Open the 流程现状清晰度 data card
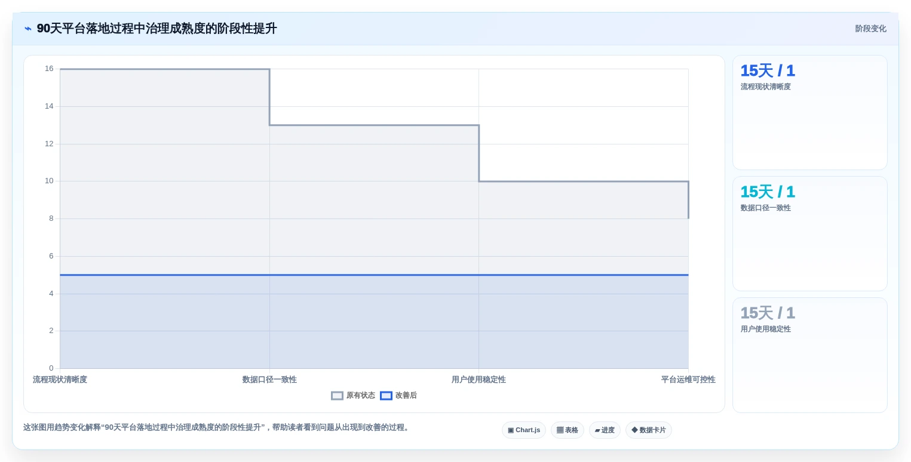The width and height of the screenshot is (911, 462). pos(810,113)
